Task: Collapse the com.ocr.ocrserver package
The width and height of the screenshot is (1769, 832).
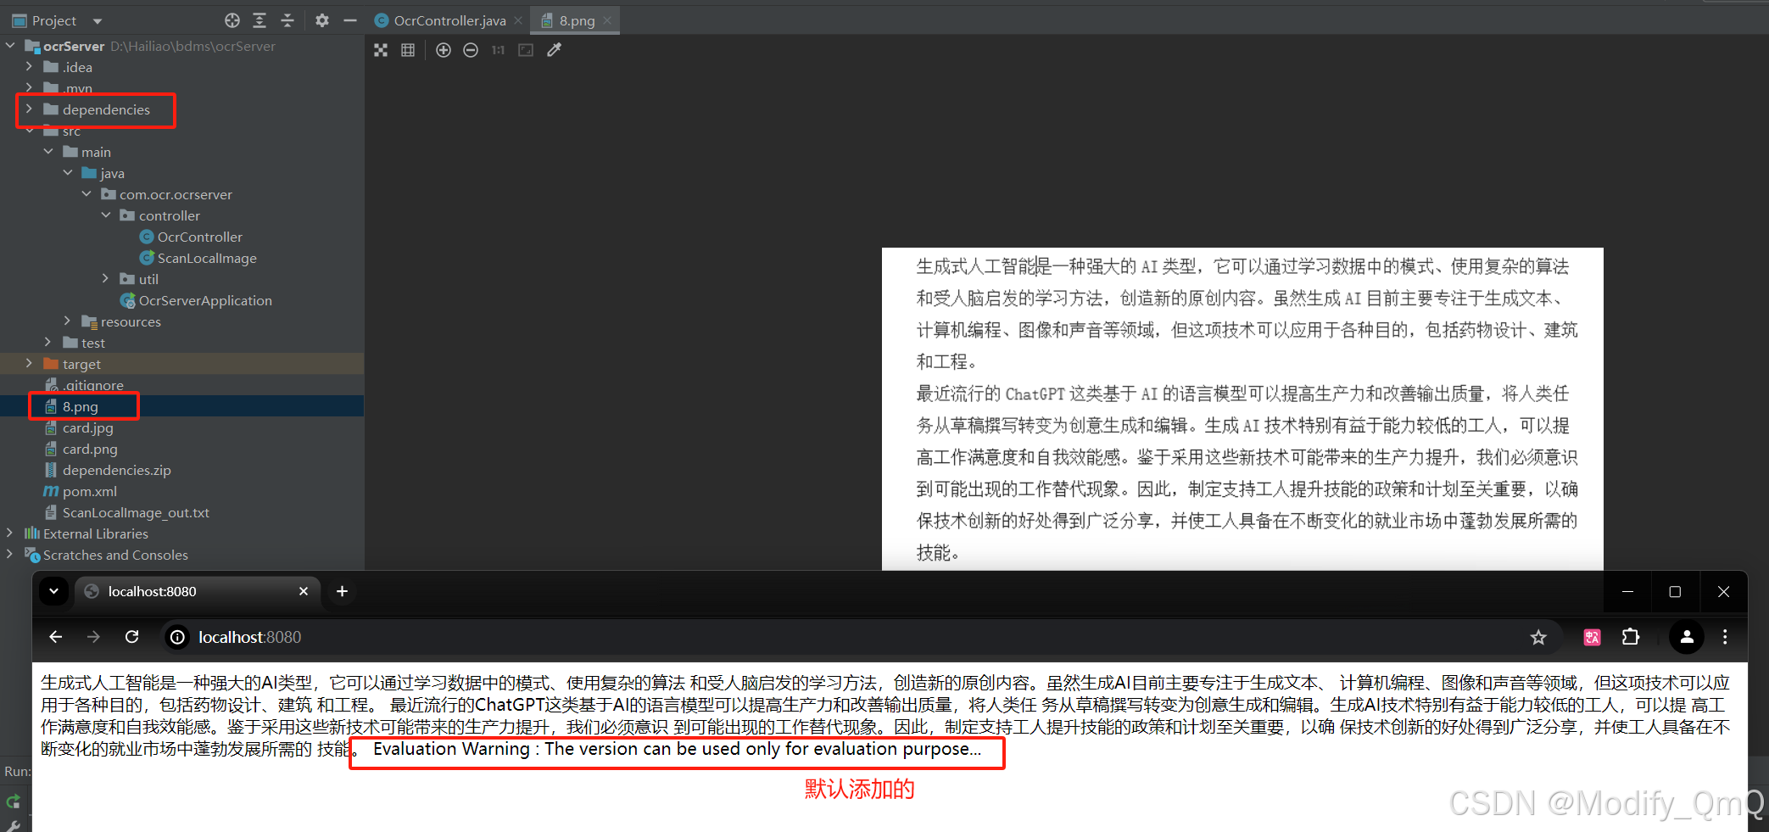Action: click(86, 193)
